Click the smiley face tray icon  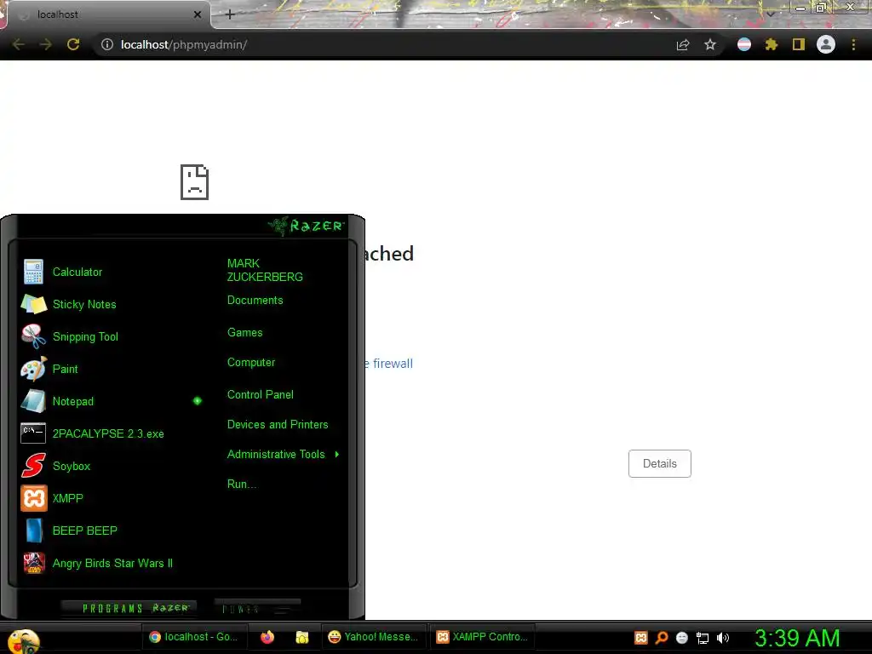point(682,638)
